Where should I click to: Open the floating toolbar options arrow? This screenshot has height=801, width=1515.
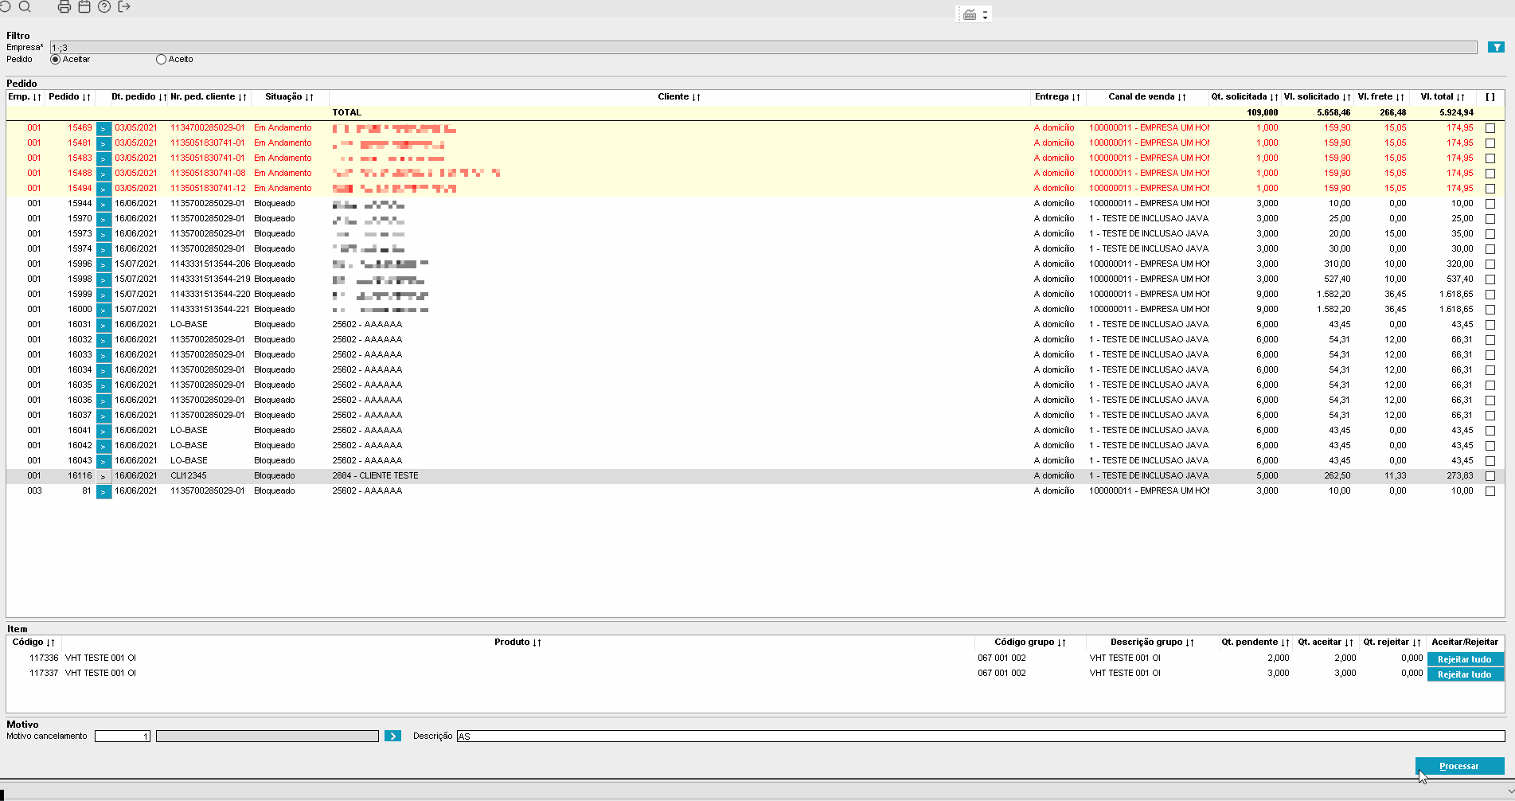coord(985,14)
